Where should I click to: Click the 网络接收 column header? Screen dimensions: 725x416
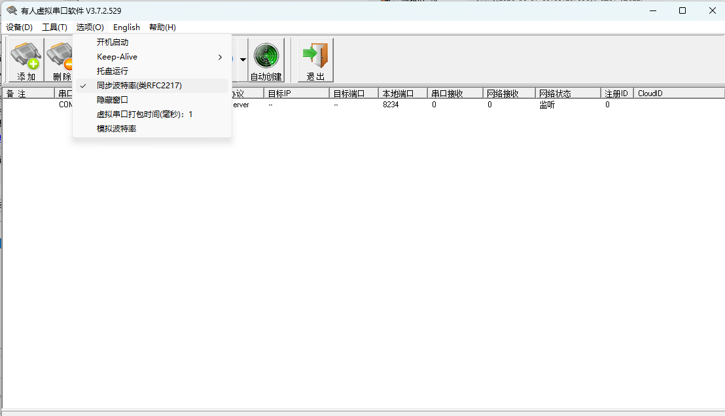tap(509, 94)
